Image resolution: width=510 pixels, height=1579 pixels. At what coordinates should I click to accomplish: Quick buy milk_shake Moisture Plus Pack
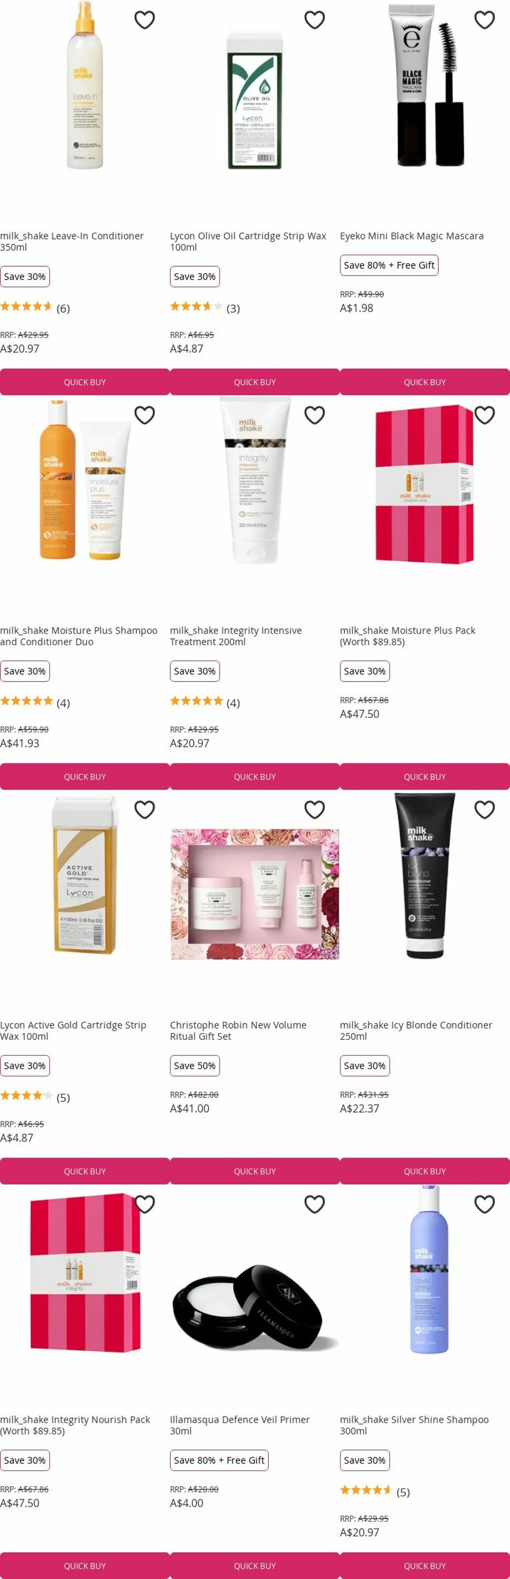pyautogui.click(x=425, y=777)
